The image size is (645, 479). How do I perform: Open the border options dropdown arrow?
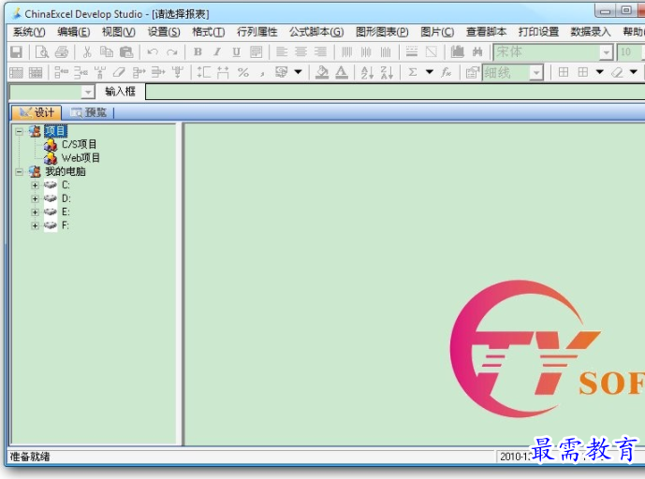pyautogui.click(x=600, y=72)
